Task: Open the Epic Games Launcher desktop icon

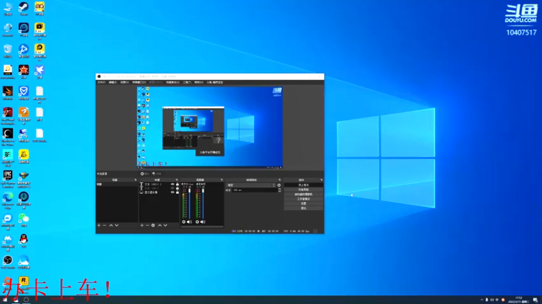Action: coord(7,178)
